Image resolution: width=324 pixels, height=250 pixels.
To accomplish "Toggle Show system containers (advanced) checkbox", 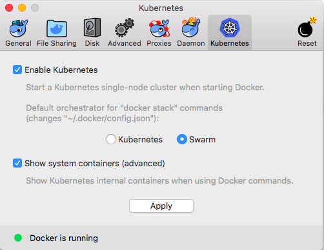I will coord(17,163).
